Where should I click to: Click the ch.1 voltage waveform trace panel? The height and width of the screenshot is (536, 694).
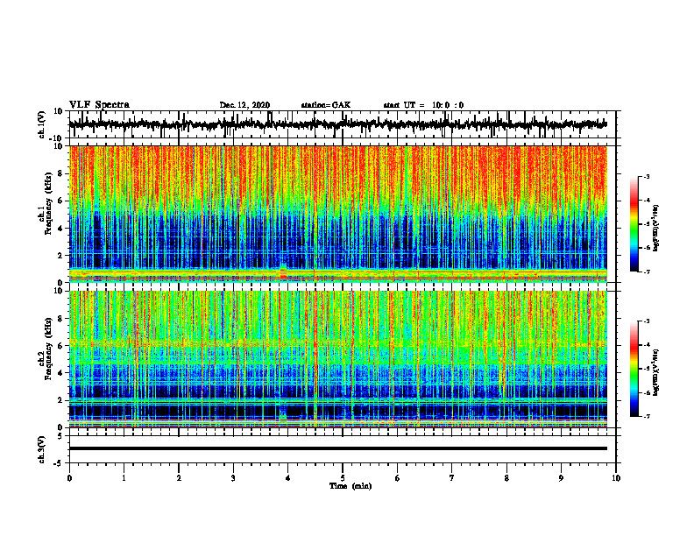click(342, 124)
